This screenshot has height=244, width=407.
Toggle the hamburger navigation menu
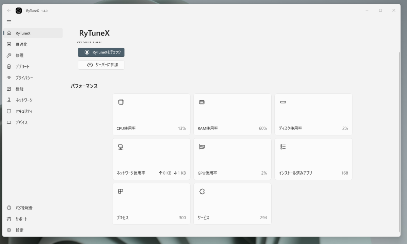click(x=9, y=22)
